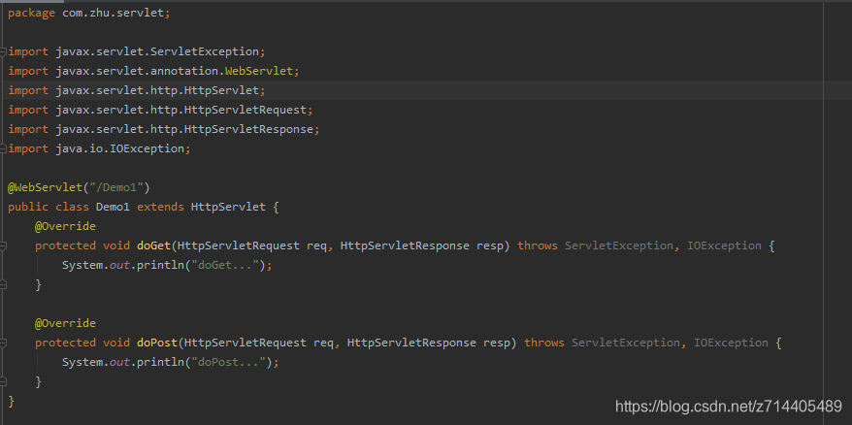852x425 pixels.
Task: Collapse the import block fold marker at ServletException line
Action: click(3, 51)
